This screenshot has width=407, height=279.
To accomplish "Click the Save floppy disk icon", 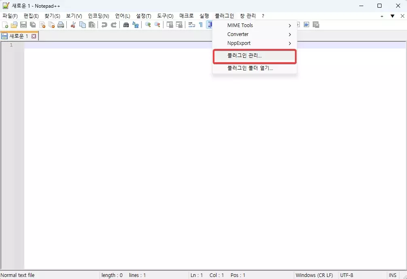I will pyautogui.click(x=23, y=25).
